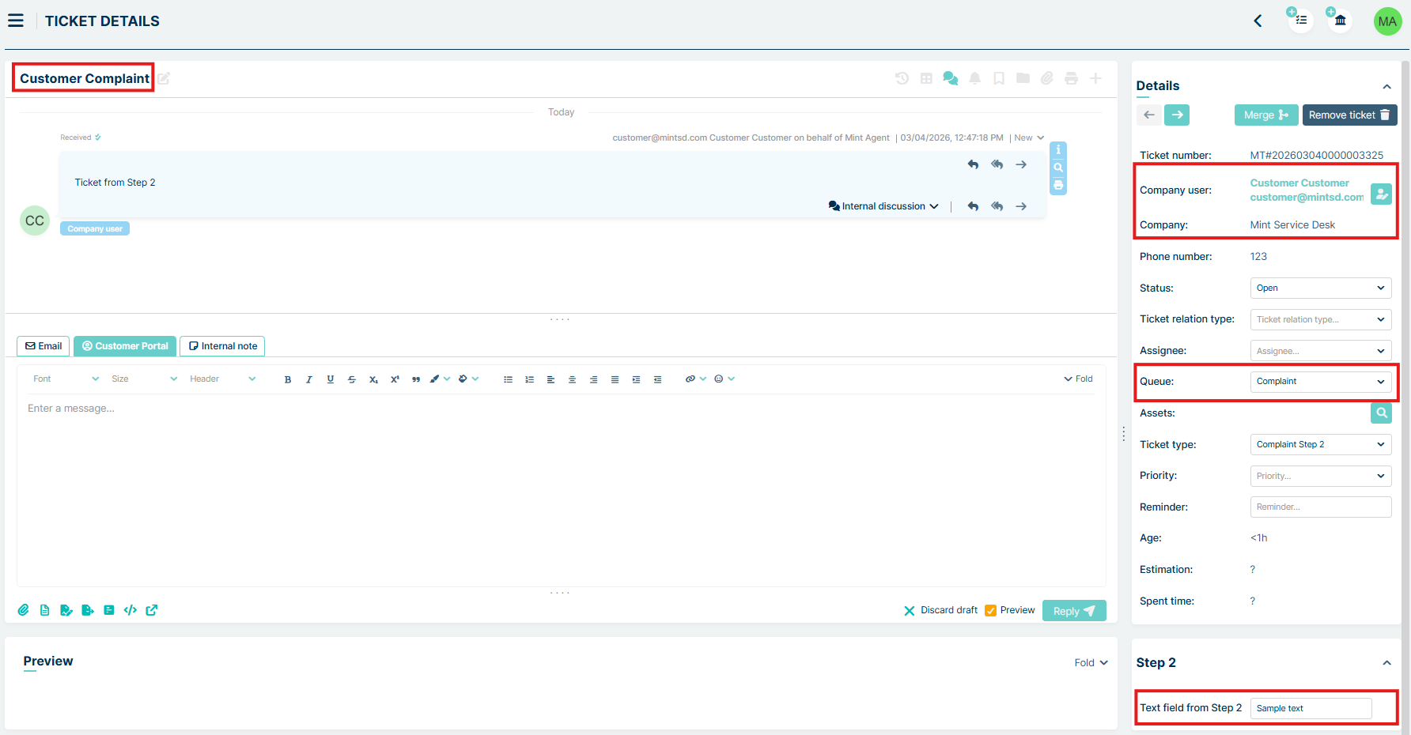
Task: Click the bell notification icon in ticket header
Action: 974,78
